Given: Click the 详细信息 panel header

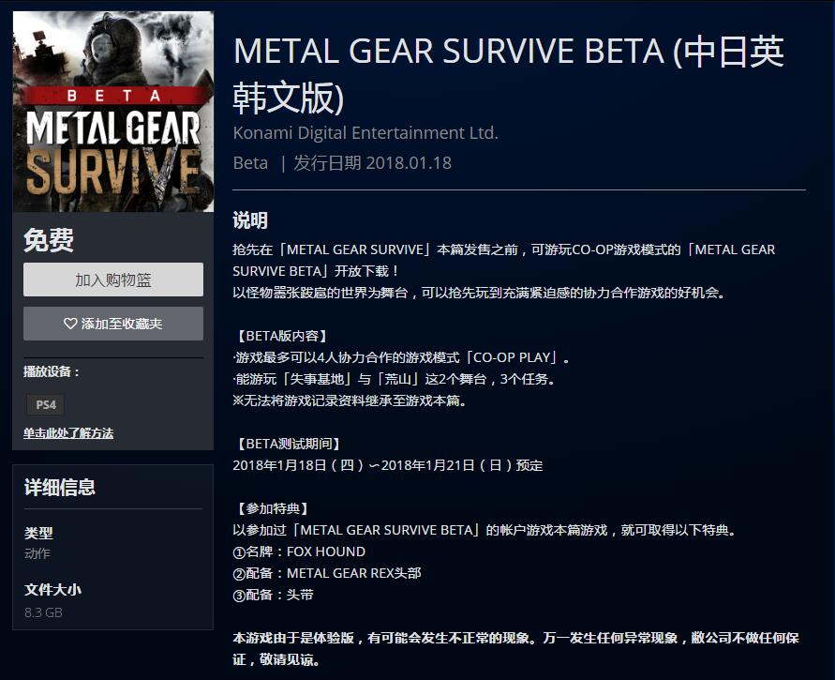Looking at the screenshot, I should (x=60, y=487).
